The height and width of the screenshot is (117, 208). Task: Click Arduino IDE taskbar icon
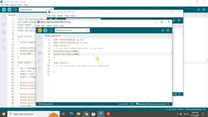(101, 114)
